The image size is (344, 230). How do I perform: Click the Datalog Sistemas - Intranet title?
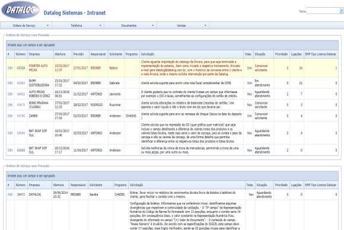click(75, 13)
